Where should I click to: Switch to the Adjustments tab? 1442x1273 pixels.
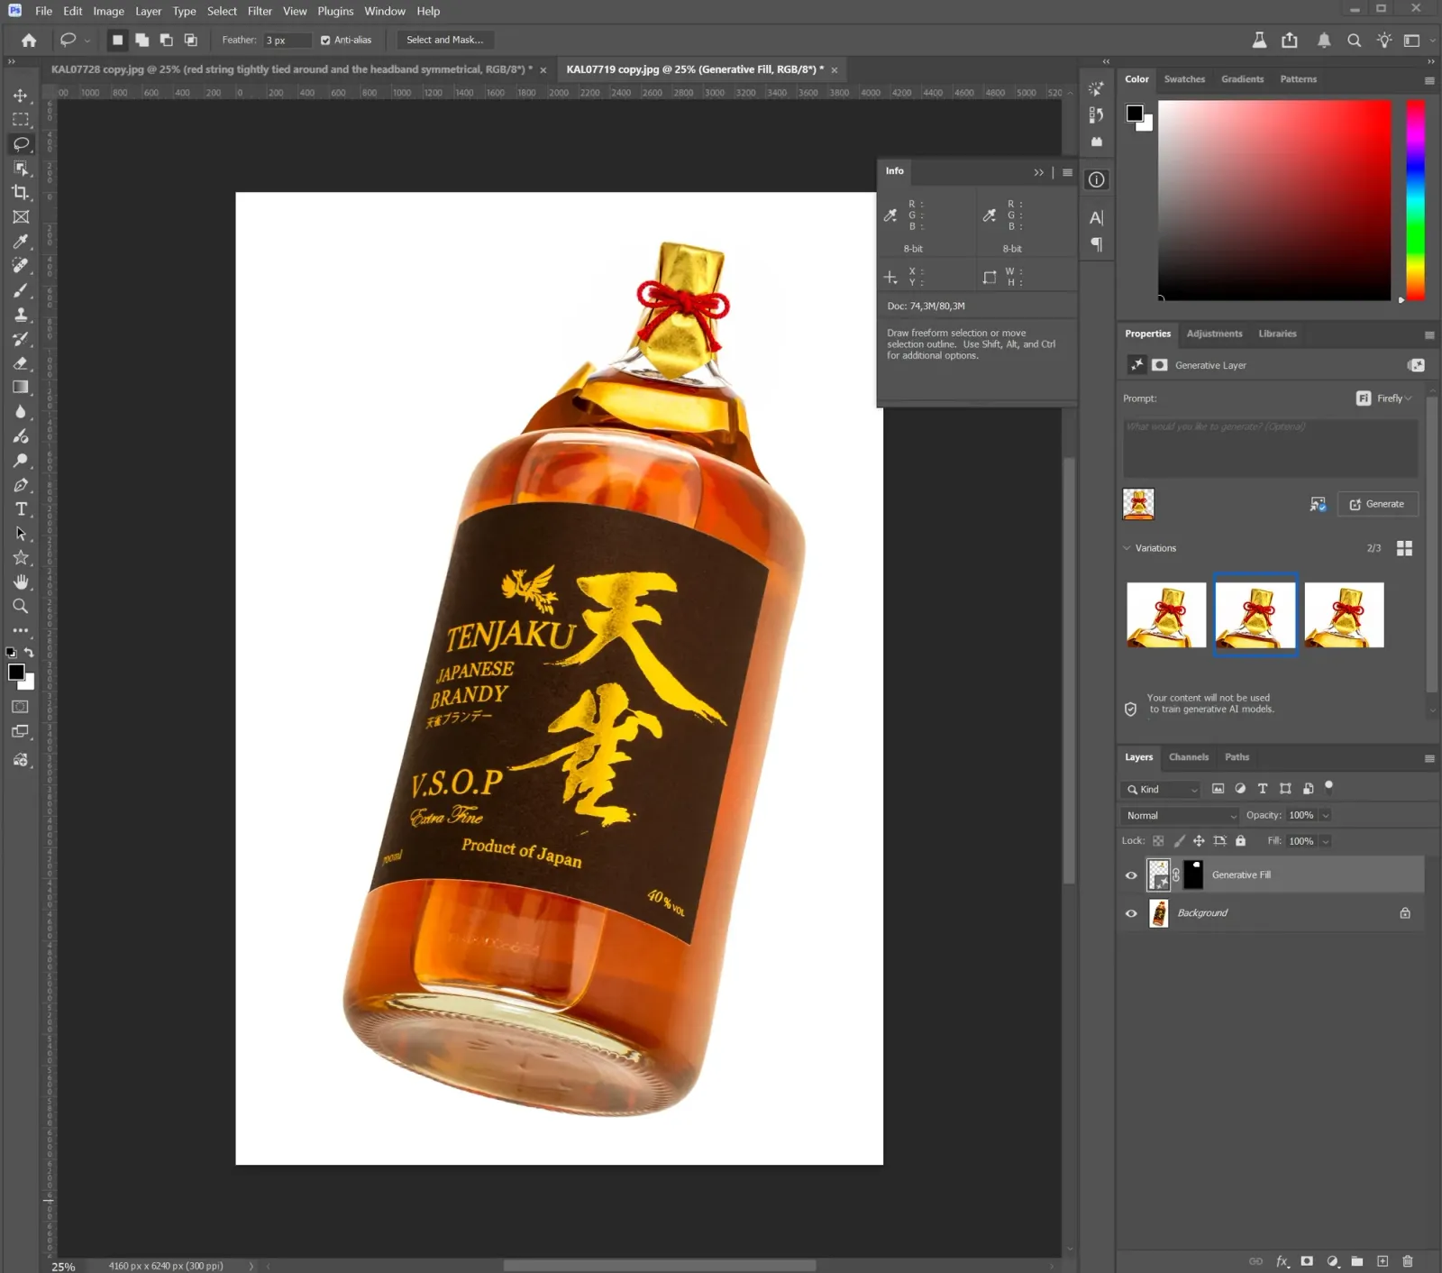pos(1214,334)
